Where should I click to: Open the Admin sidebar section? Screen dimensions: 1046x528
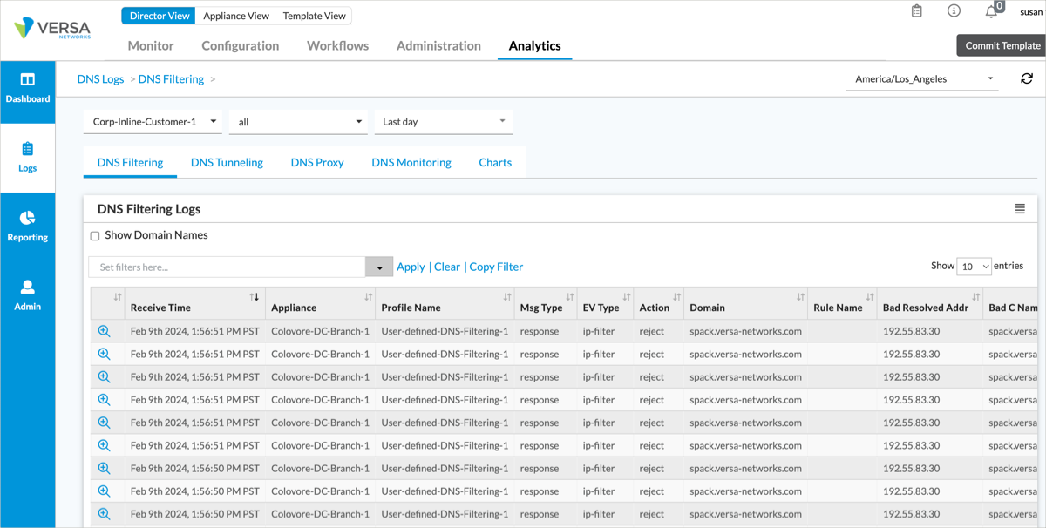pyautogui.click(x=28, y=294)
